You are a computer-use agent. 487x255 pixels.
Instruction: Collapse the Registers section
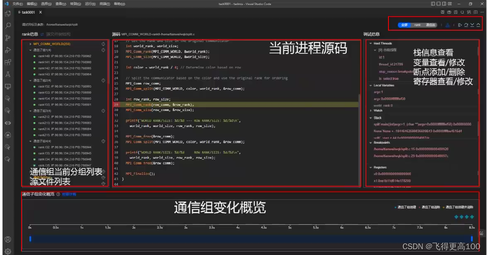point(371,167)
